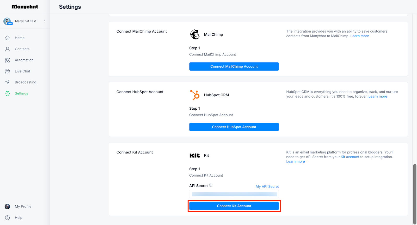Click the Broadcasting paper plane icon
Viewport: 417px width, 225px height.
pos(7,82)
